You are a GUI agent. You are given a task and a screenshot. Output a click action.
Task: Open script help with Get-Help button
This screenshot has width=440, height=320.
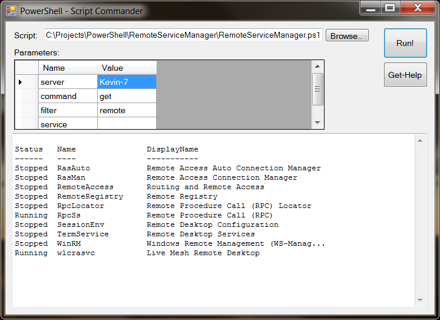point(405,75)
